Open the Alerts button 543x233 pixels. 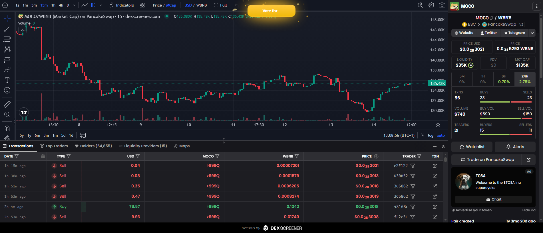point(515,147)
